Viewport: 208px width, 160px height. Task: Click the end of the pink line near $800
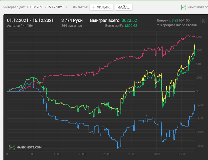(195, 36)
